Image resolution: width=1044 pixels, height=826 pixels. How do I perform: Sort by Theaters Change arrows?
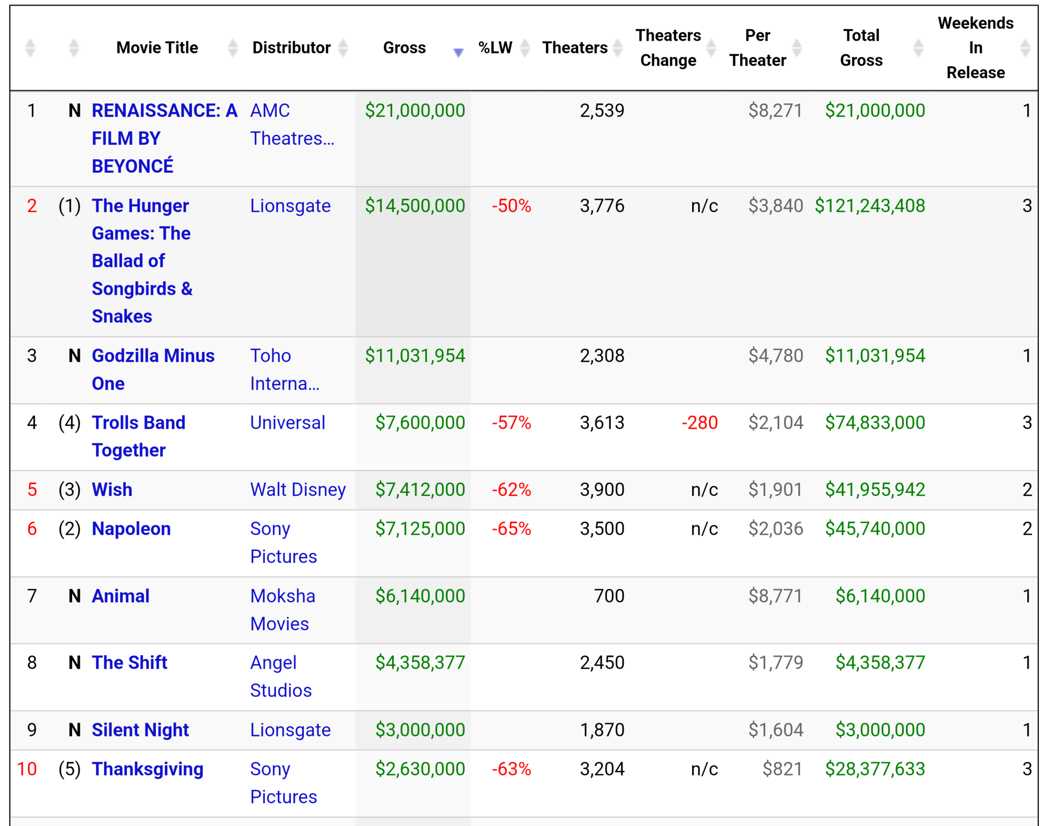point(711,48)
